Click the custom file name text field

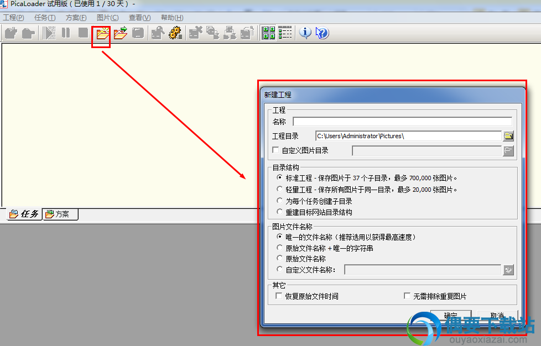click(423, 270)
